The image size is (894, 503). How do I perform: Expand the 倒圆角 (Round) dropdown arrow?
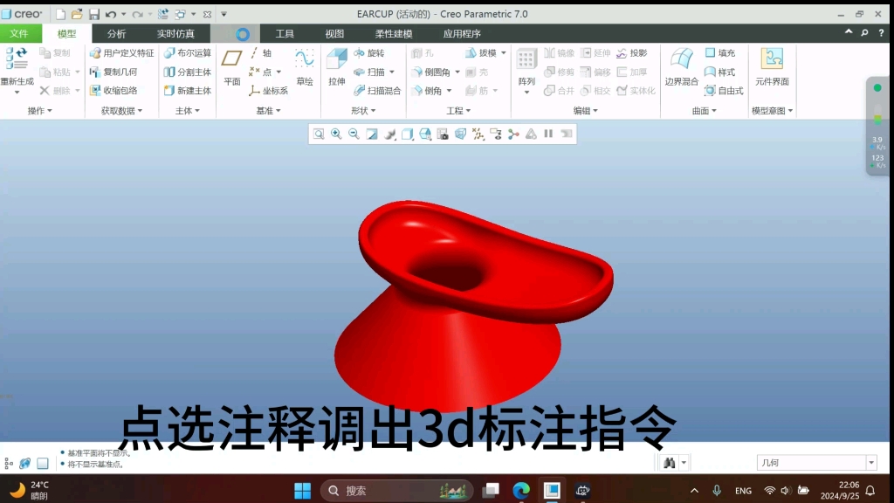click(x=457, y=71)
